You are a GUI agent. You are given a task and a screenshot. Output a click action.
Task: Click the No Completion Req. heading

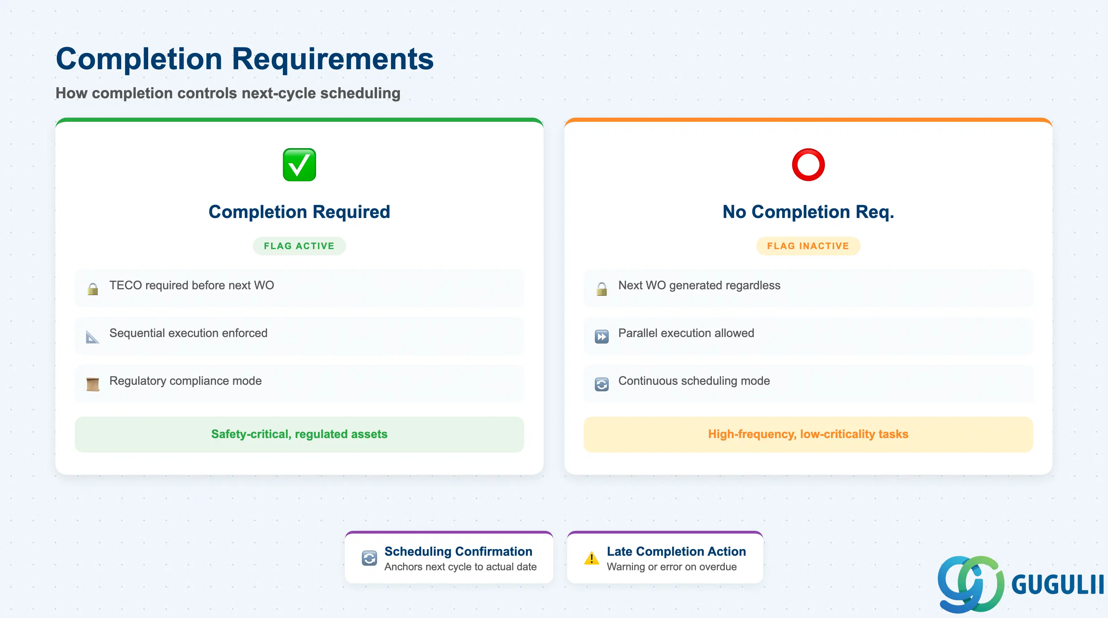pos(808,212)
